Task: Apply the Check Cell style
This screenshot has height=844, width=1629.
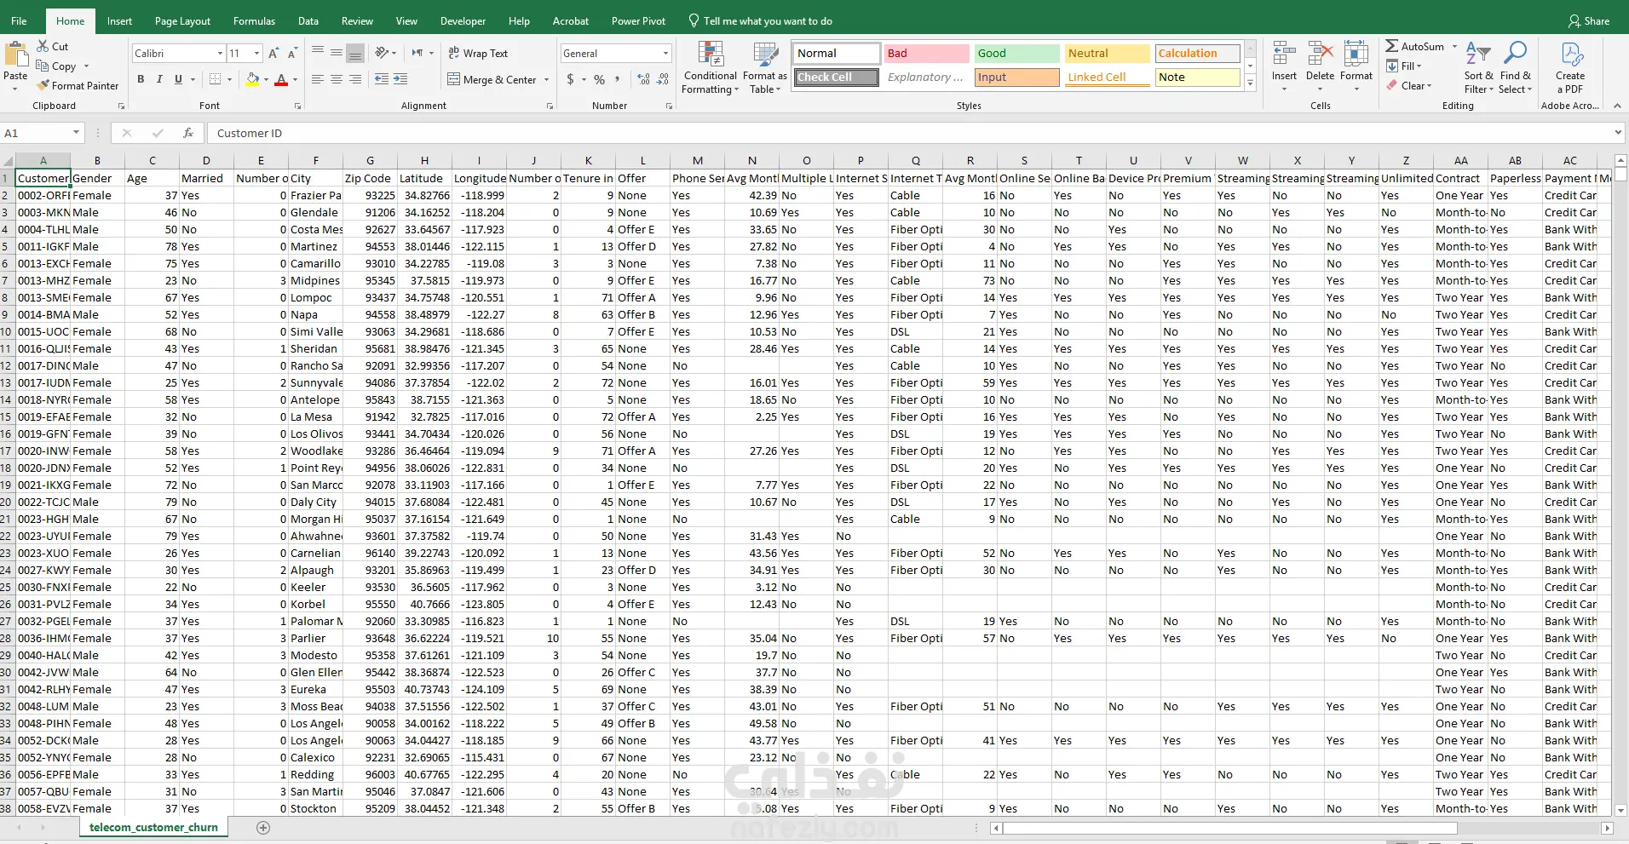Action: tap(837, 77)
